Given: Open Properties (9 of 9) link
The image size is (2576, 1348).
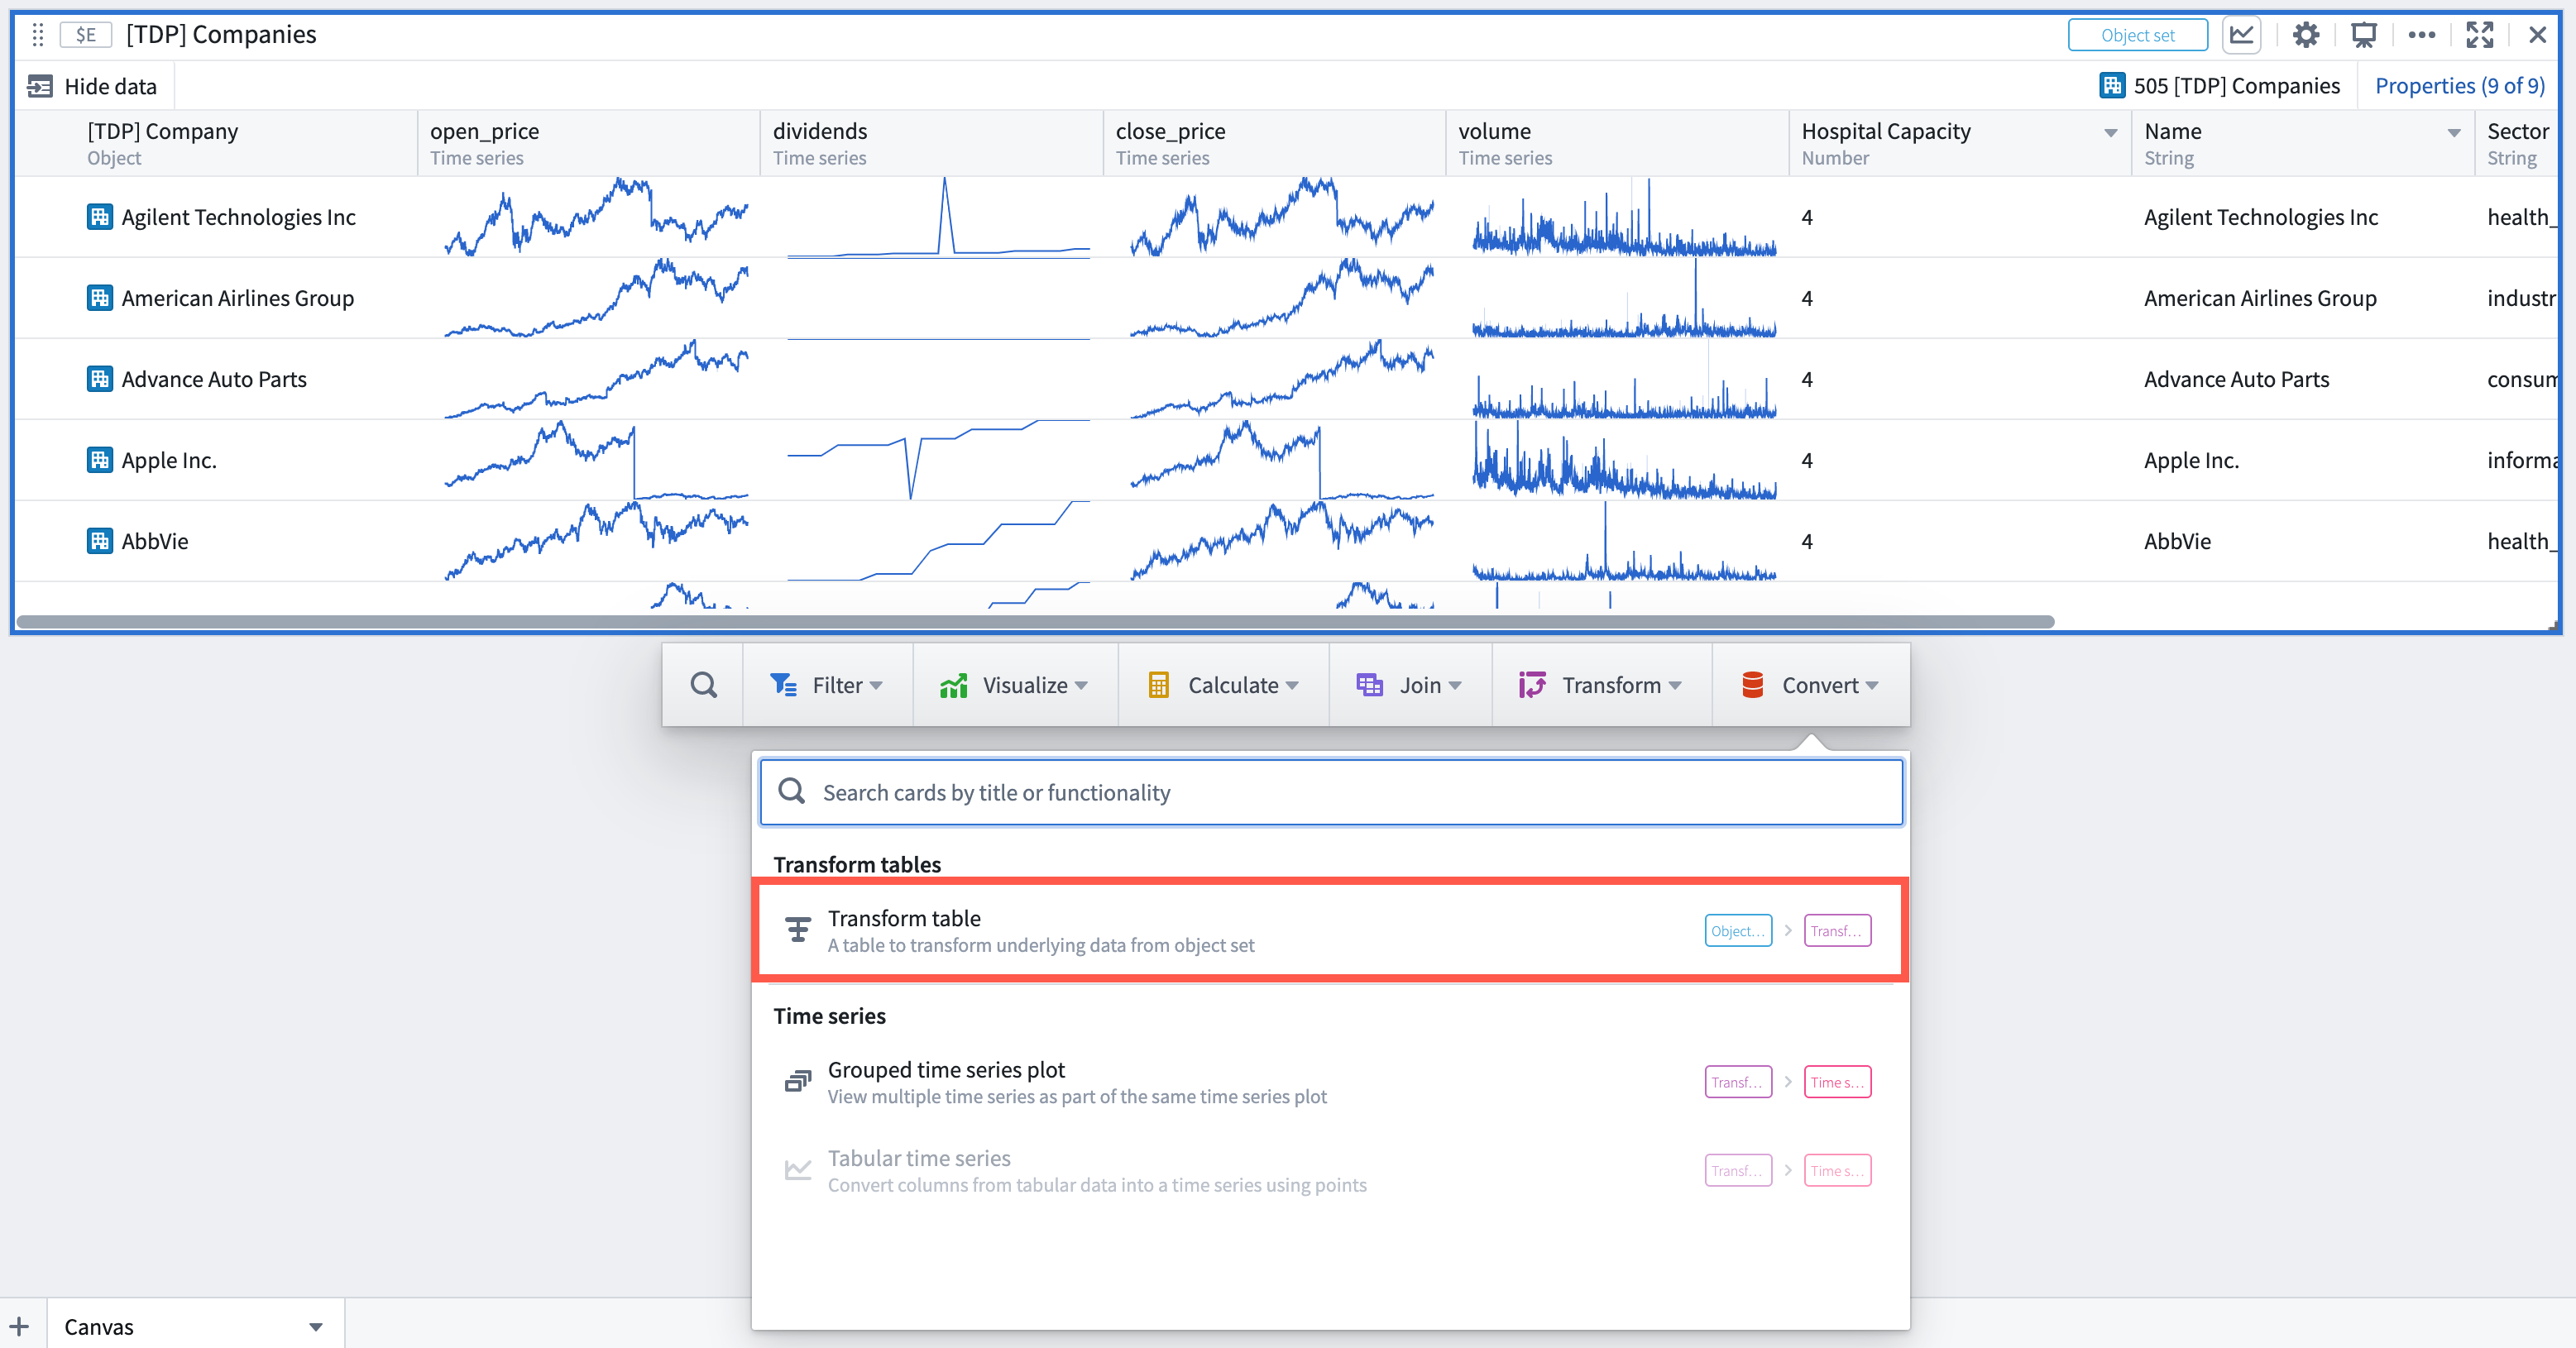Looking at the screenshot, I should (2459, 86).
